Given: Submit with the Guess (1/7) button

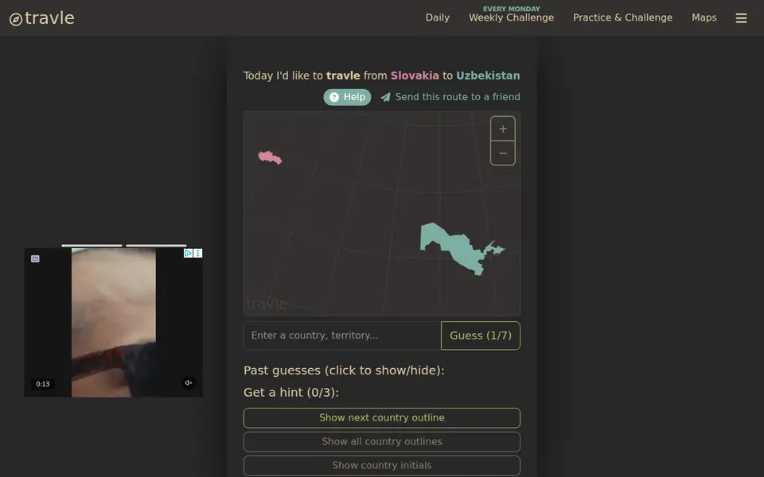Looking at the screenshot, I should [481, 335].
